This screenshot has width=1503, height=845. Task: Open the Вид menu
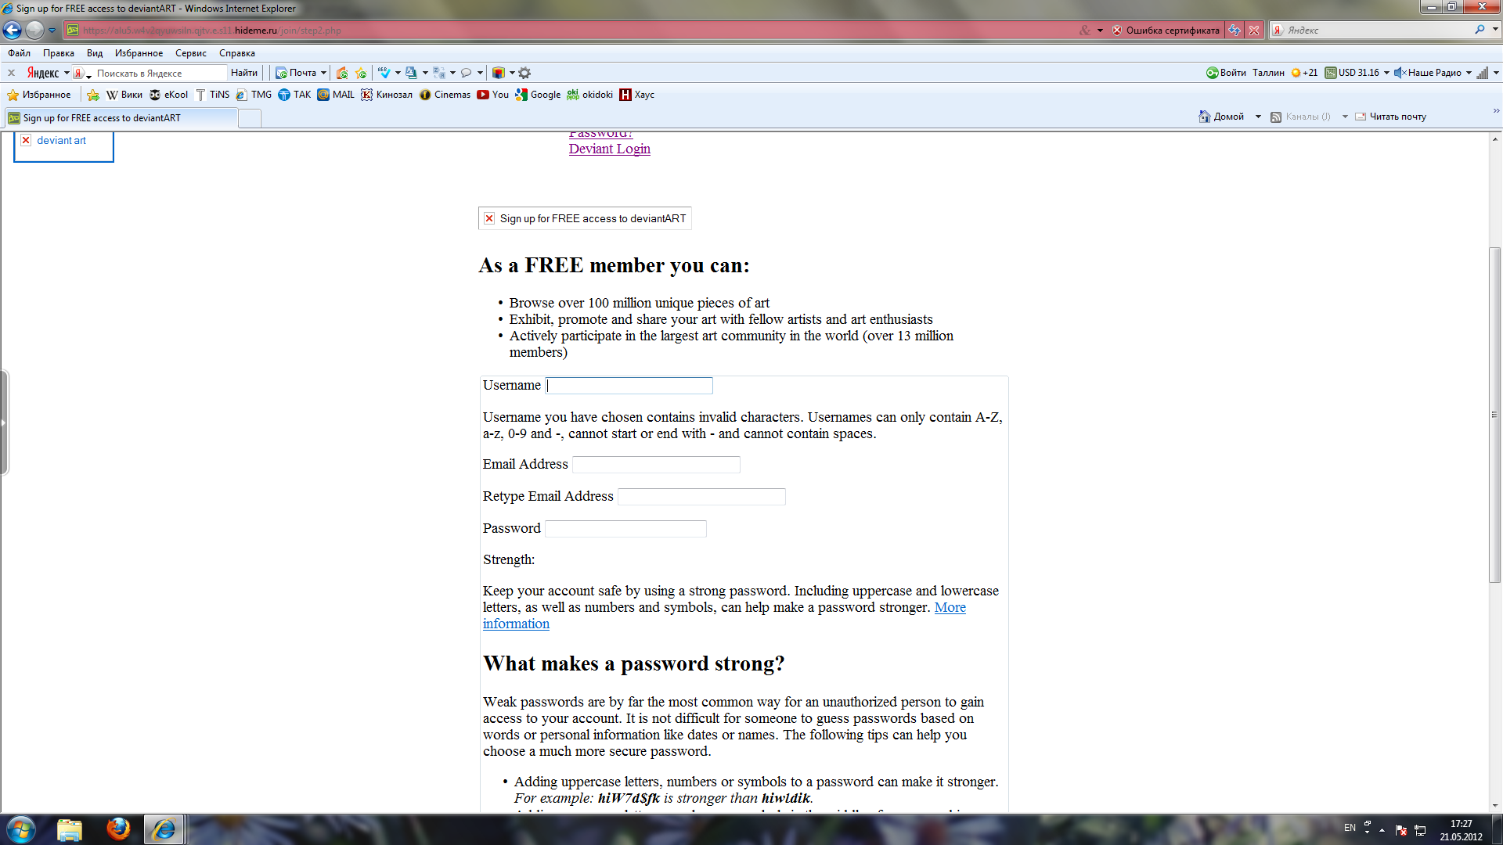tap(95, 53)
